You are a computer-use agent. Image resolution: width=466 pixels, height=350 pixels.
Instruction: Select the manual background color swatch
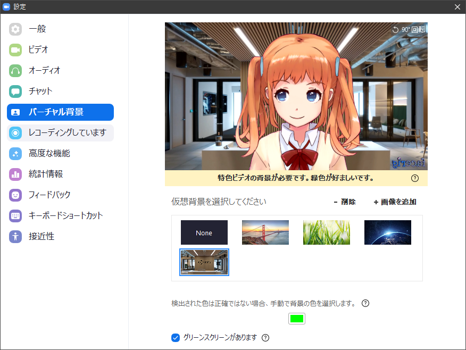pyautogui.click(x=296, y=318)
